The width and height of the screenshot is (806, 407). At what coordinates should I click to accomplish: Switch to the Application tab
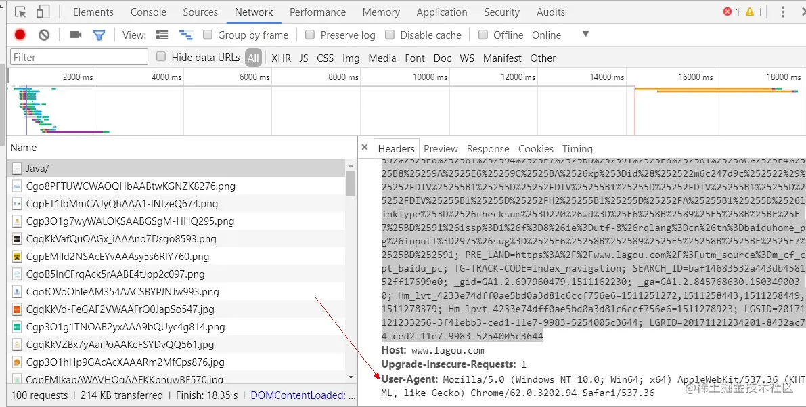point(441,12)
